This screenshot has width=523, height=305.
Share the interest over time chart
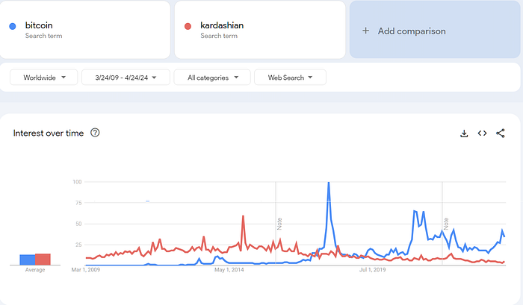pos(501,133)
